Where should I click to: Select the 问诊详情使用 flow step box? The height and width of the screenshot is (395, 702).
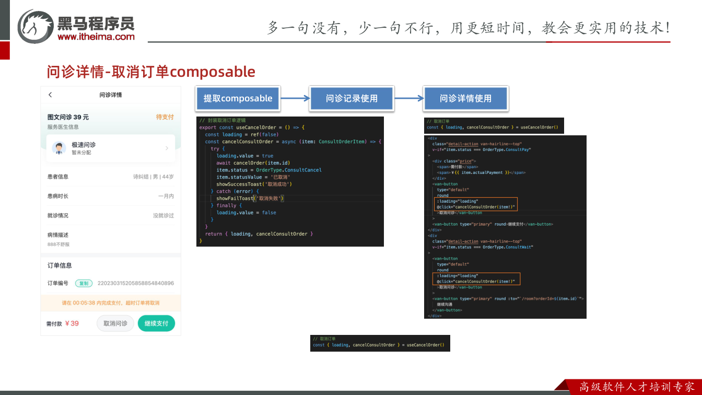[465, 98]
